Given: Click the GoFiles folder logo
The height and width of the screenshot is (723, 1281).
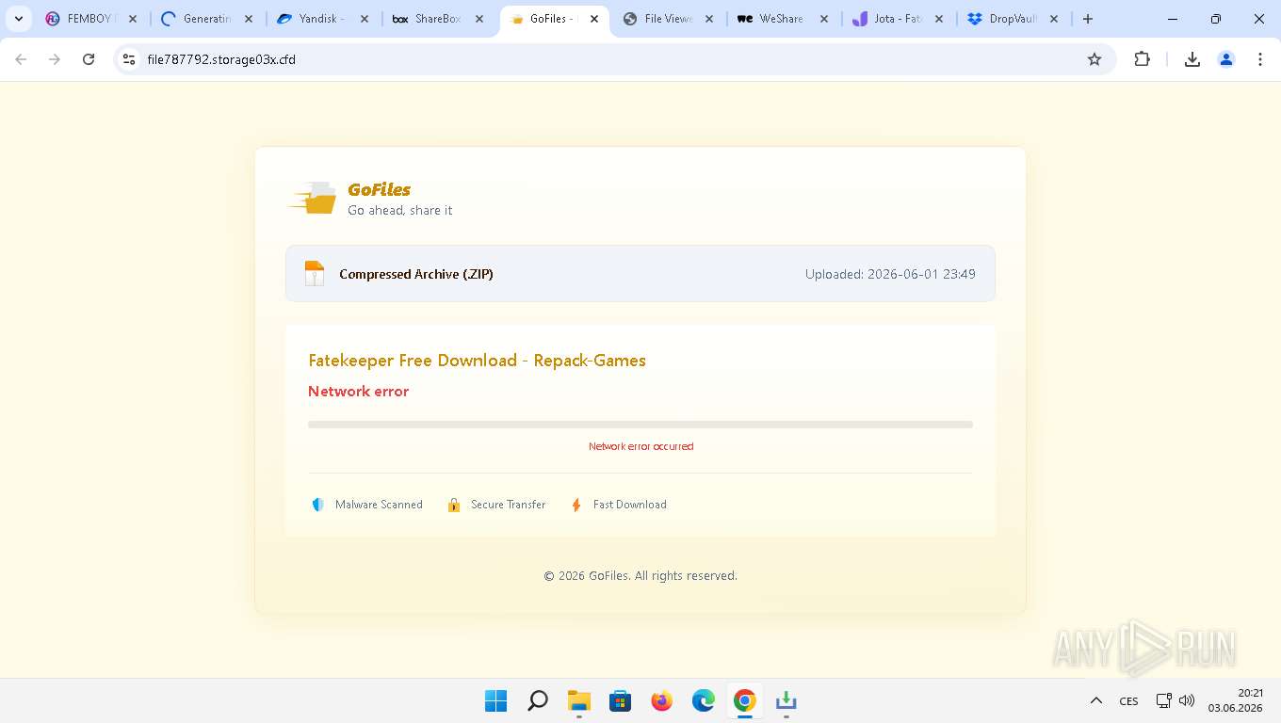Looking at the screenshot, I should point(313,198).
